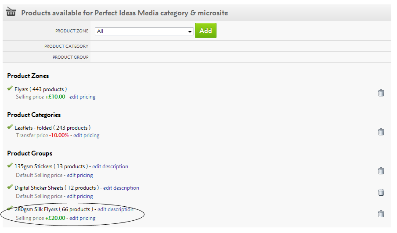Click the shopping basket header icon

[11, 12]
